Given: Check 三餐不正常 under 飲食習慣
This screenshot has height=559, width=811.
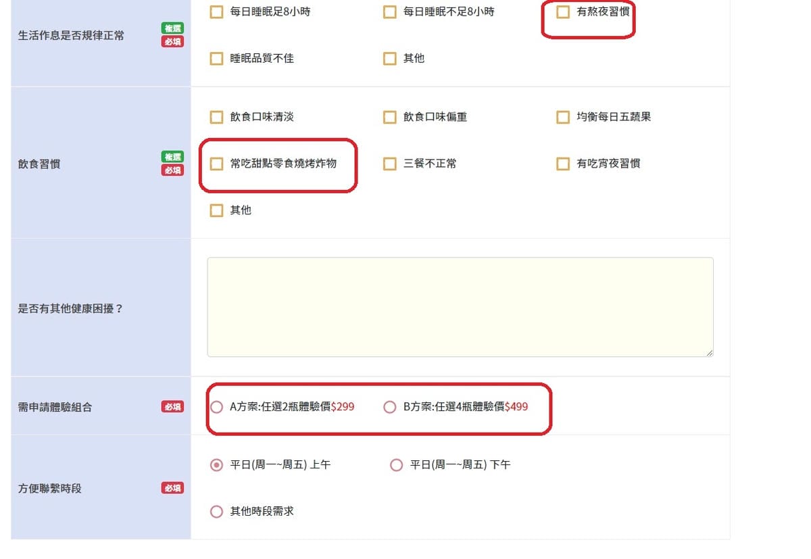Looking at the screenshot, I should tap(390, 164).
